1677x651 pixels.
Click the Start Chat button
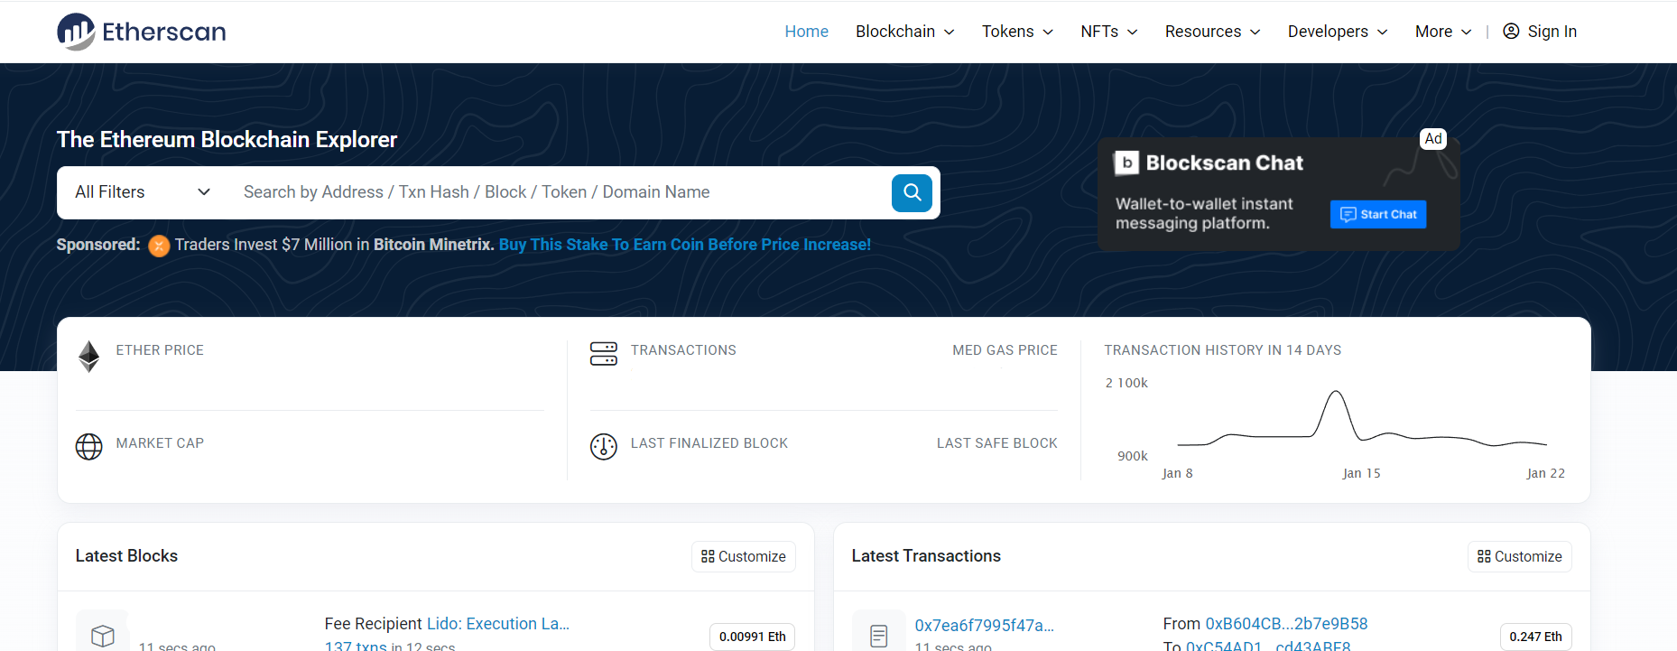(1378, 214)
